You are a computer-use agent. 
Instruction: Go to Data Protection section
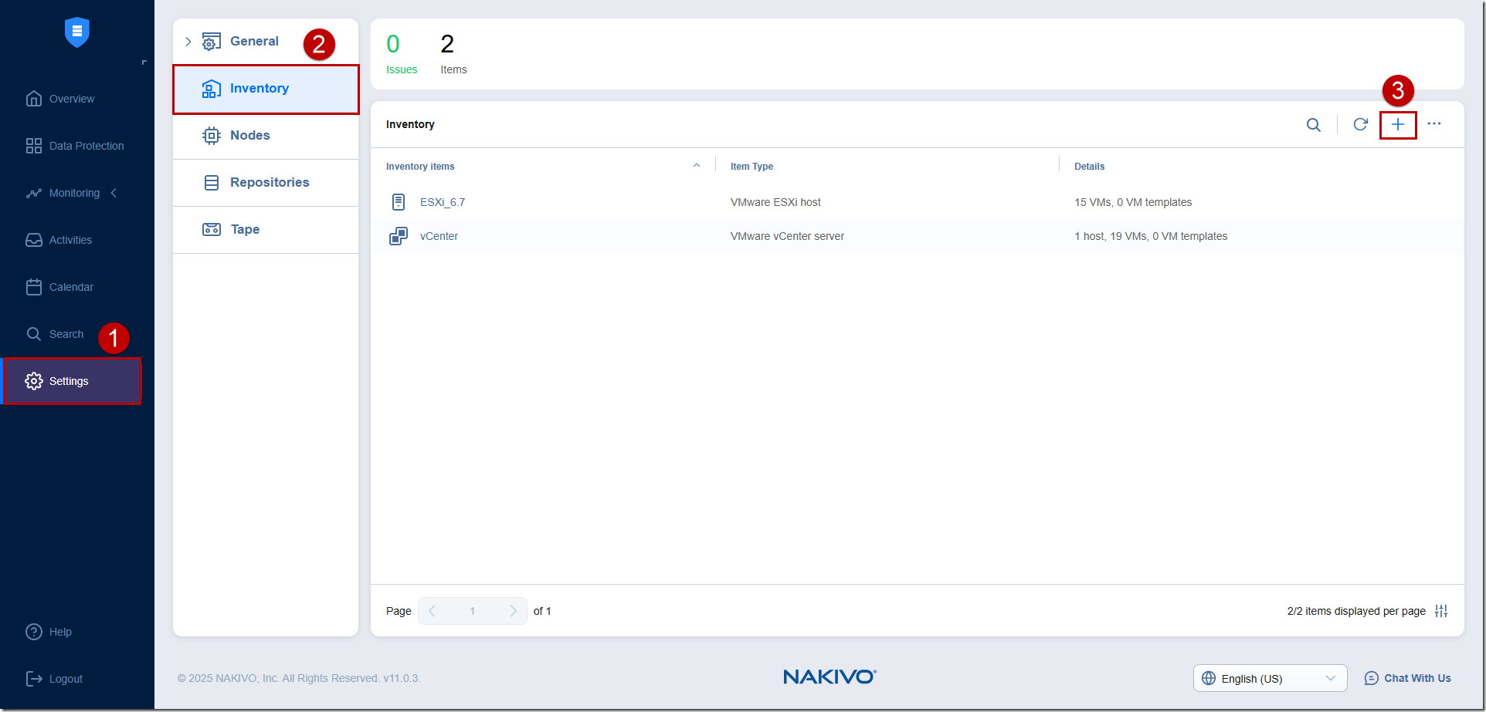87,146
